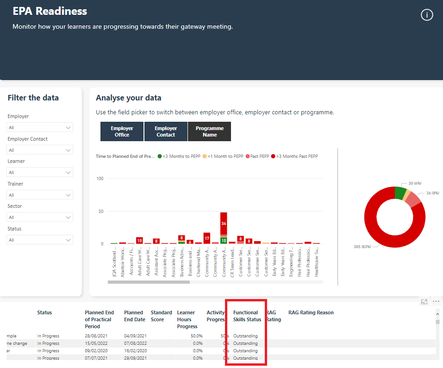Open the info icon in header
Screen dimensions: 443x368
click(x=427, y=15)
